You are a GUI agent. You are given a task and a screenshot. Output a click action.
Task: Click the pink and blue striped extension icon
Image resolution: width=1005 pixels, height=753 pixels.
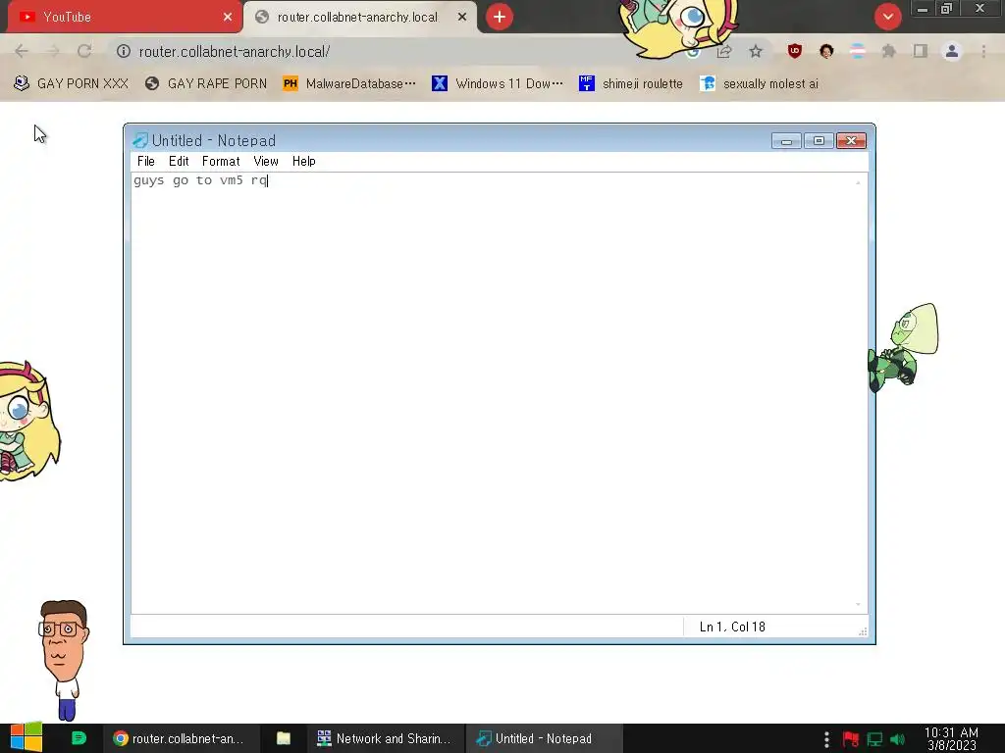(858, 51)
